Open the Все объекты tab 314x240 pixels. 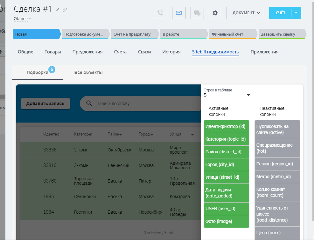point(88,72)
